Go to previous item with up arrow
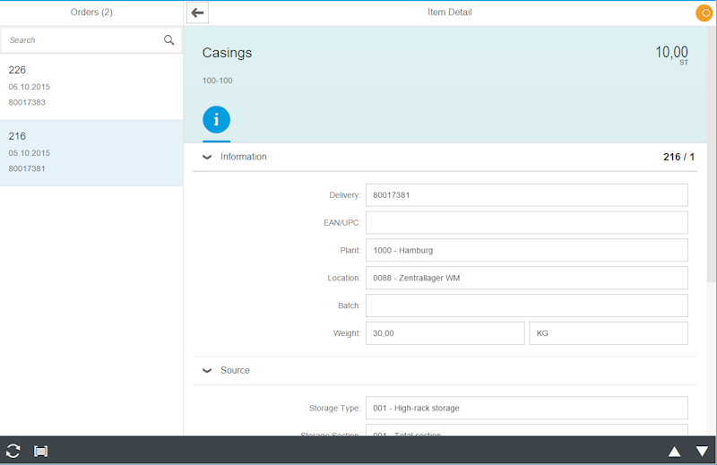The image size is (717, 465). coord(674,451)
